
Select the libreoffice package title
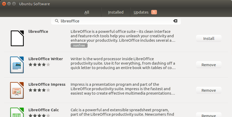(38, 32)
